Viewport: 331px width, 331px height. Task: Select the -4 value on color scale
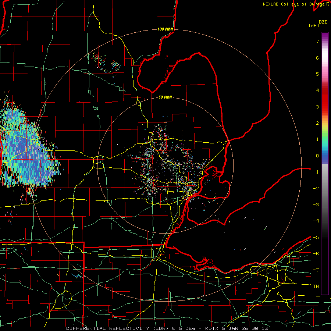click(316, 221)
